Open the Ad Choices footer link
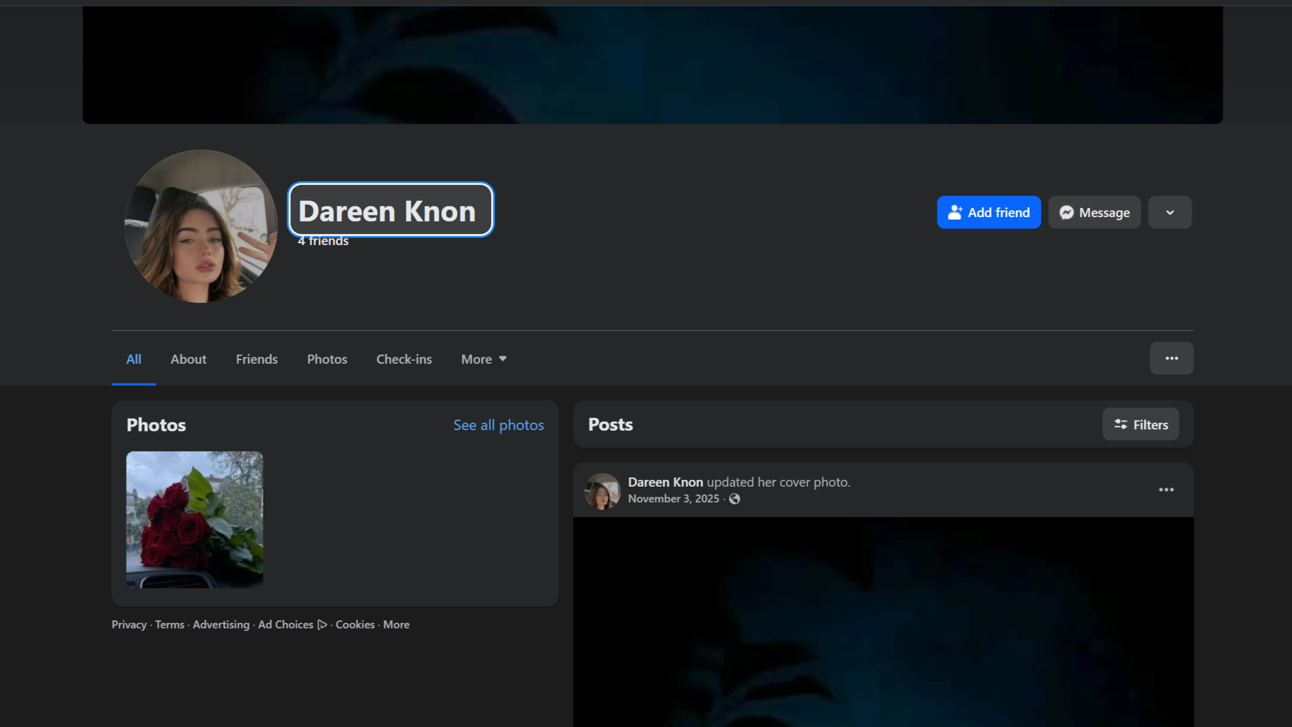Image resolution: width=1292 pixels, height=727 pixels. pos(292,625)
